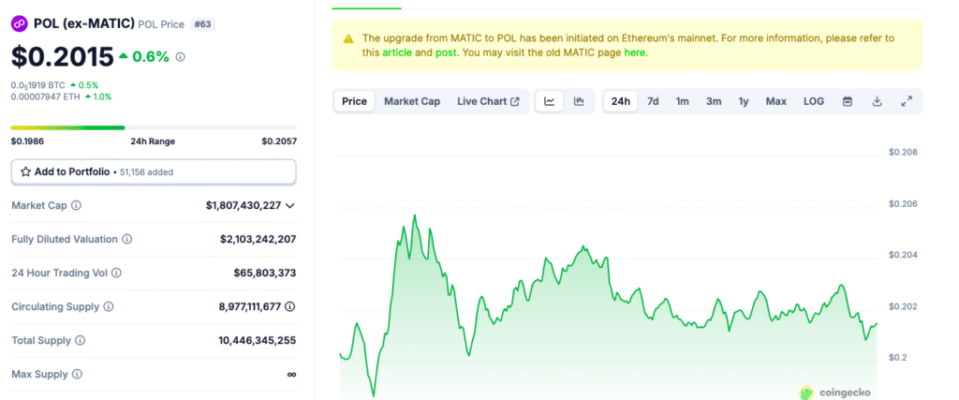Click info icon beside Market Cap

77,205
